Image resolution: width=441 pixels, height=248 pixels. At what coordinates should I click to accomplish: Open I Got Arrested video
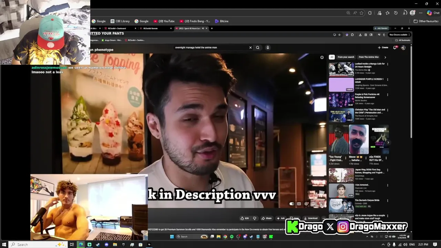click(341, 191)
